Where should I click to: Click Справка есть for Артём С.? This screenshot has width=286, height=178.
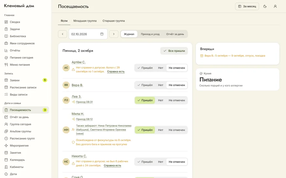pos(116,72)
